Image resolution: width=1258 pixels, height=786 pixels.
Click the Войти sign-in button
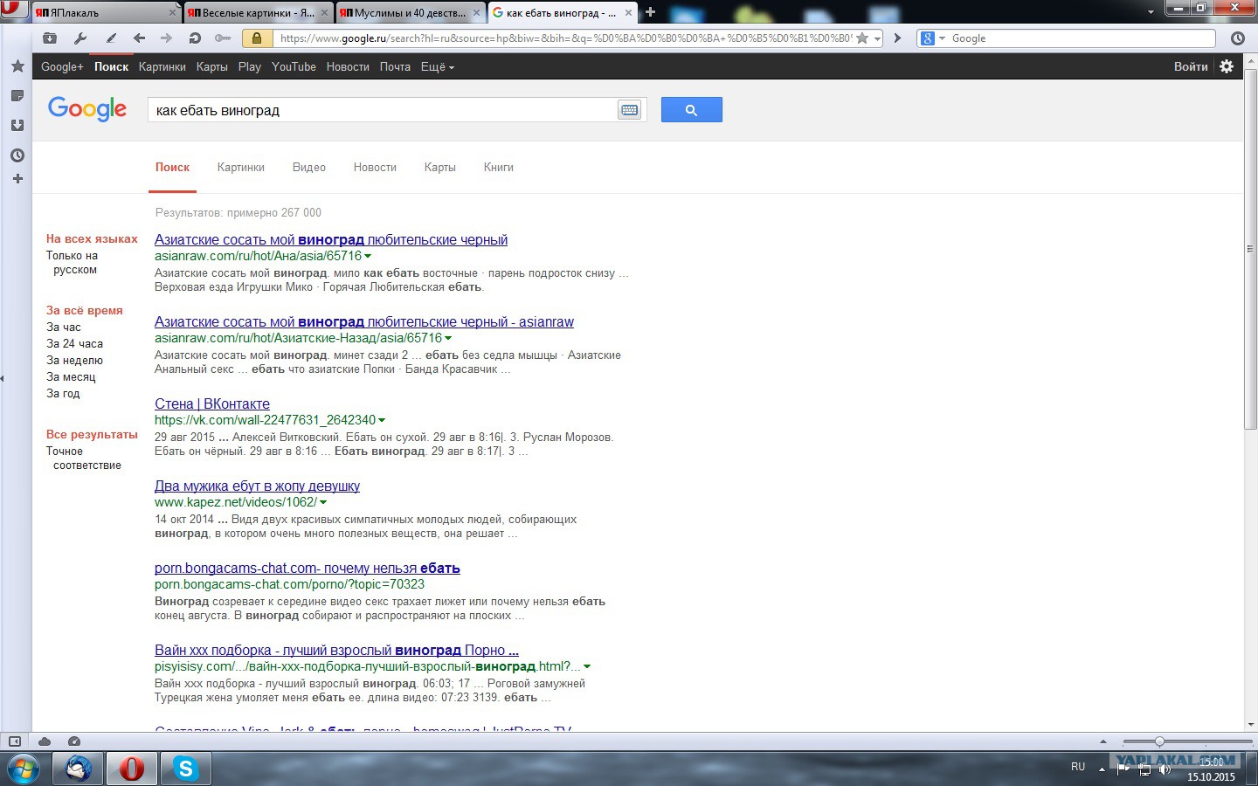[1191, 66]
